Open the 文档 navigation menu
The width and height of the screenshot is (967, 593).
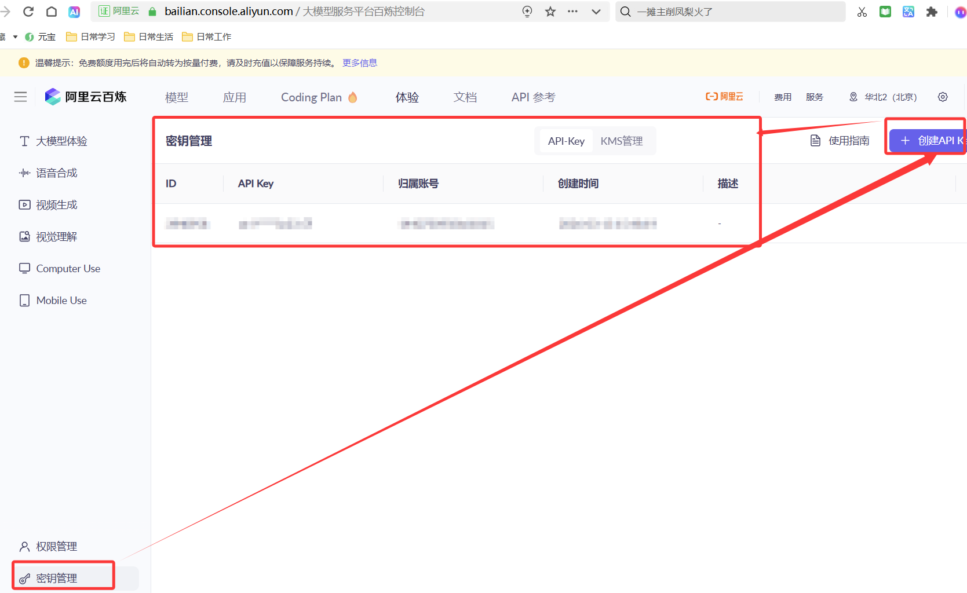(465, 97)
